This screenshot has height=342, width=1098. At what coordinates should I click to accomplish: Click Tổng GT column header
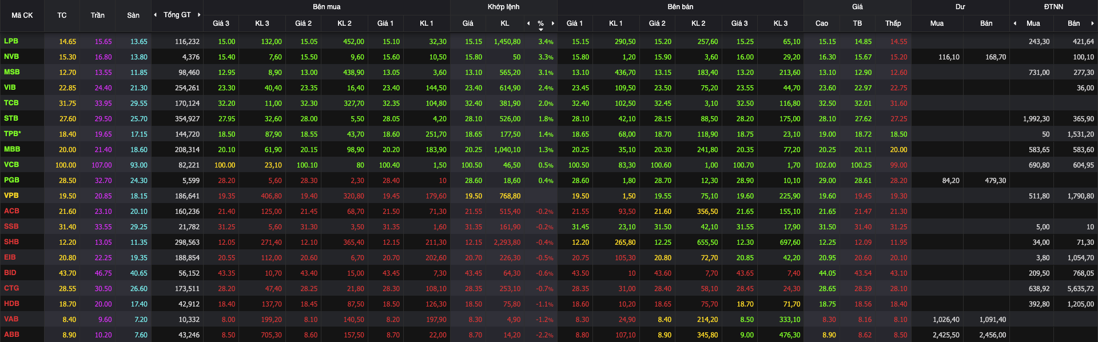177,15
